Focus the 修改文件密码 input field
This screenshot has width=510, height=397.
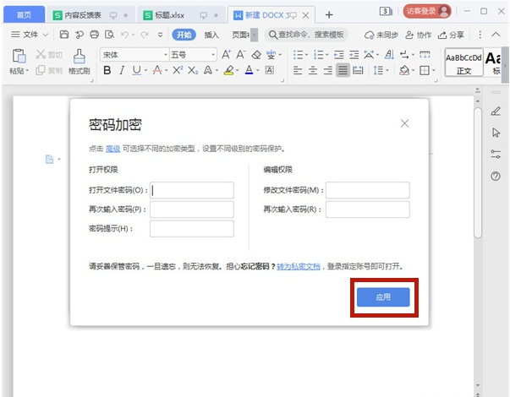tap(367, 190)
